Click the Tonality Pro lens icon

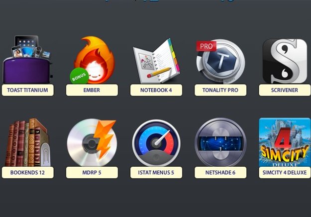pos(220,62)
